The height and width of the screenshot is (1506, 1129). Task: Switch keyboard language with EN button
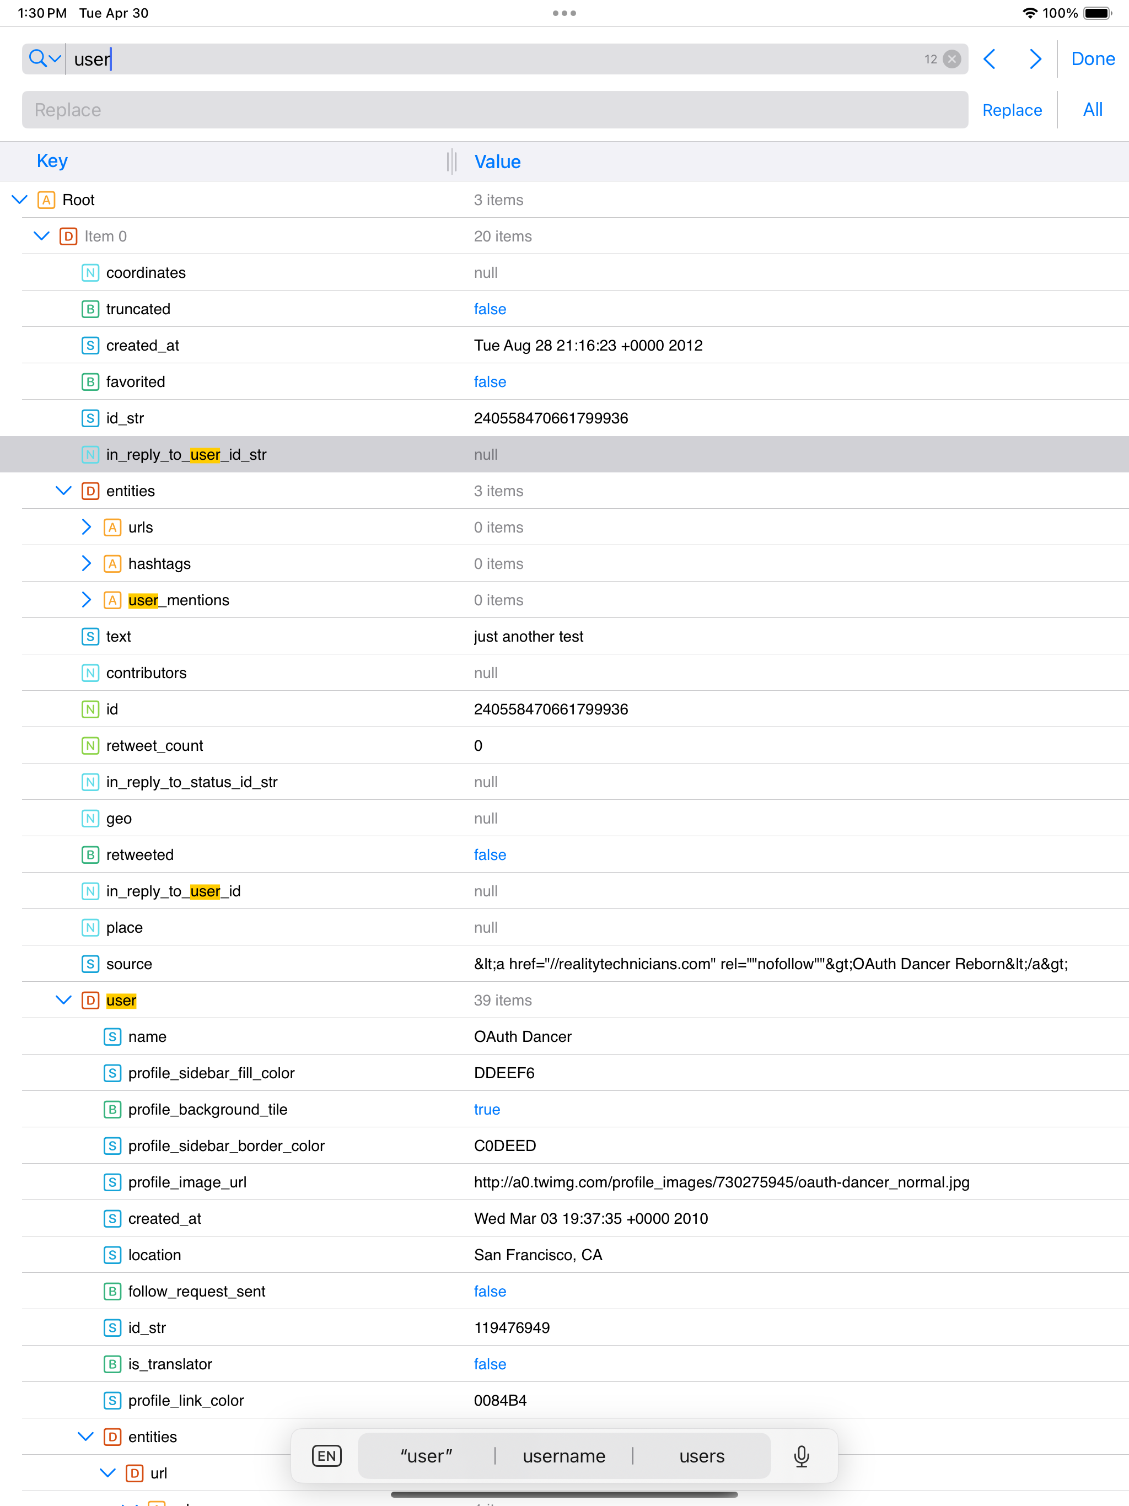pos(327,1456)
